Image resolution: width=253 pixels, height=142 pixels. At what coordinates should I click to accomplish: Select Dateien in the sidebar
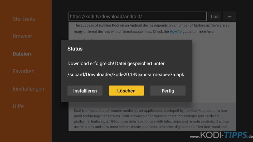click(22, 54)
